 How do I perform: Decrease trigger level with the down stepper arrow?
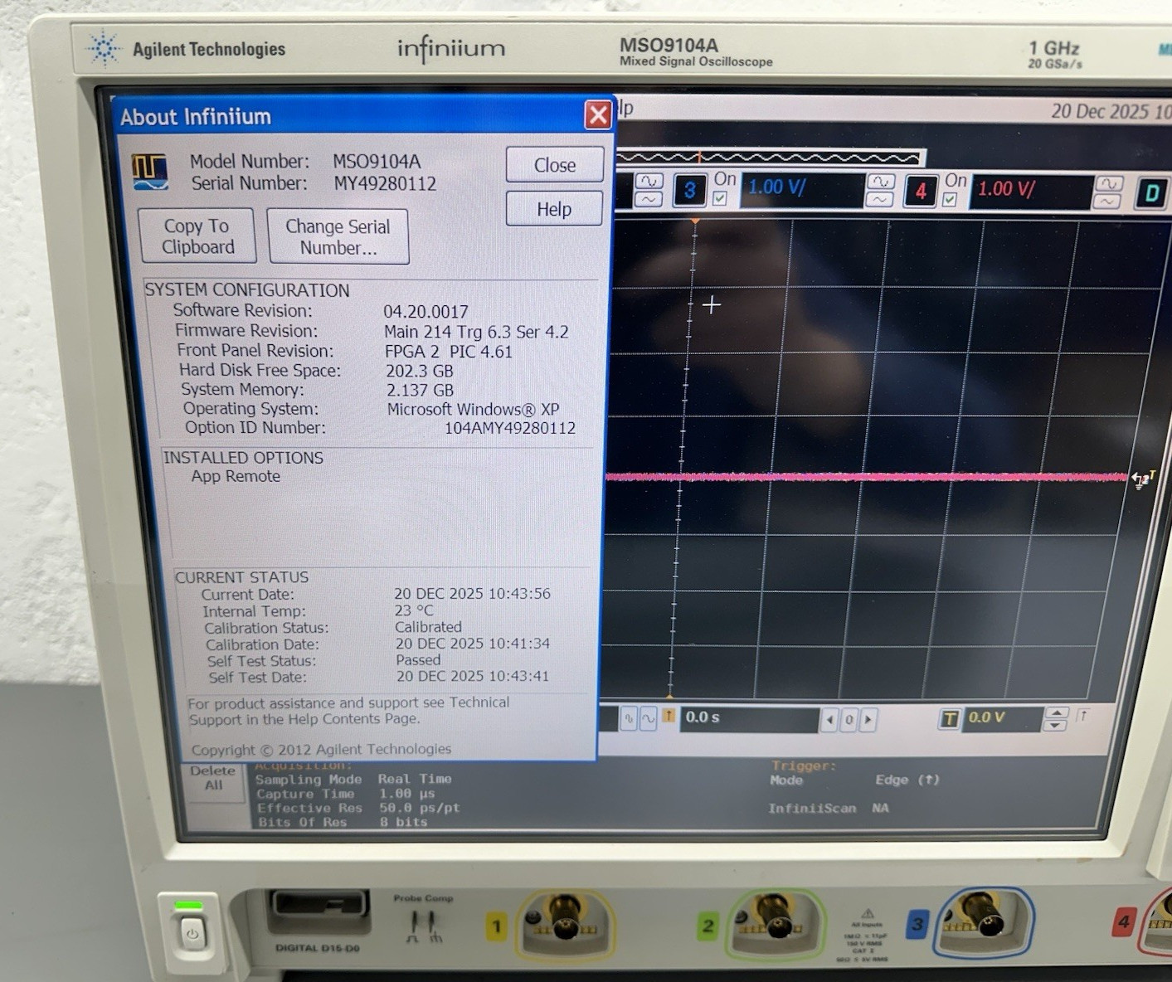(1056, 726)
